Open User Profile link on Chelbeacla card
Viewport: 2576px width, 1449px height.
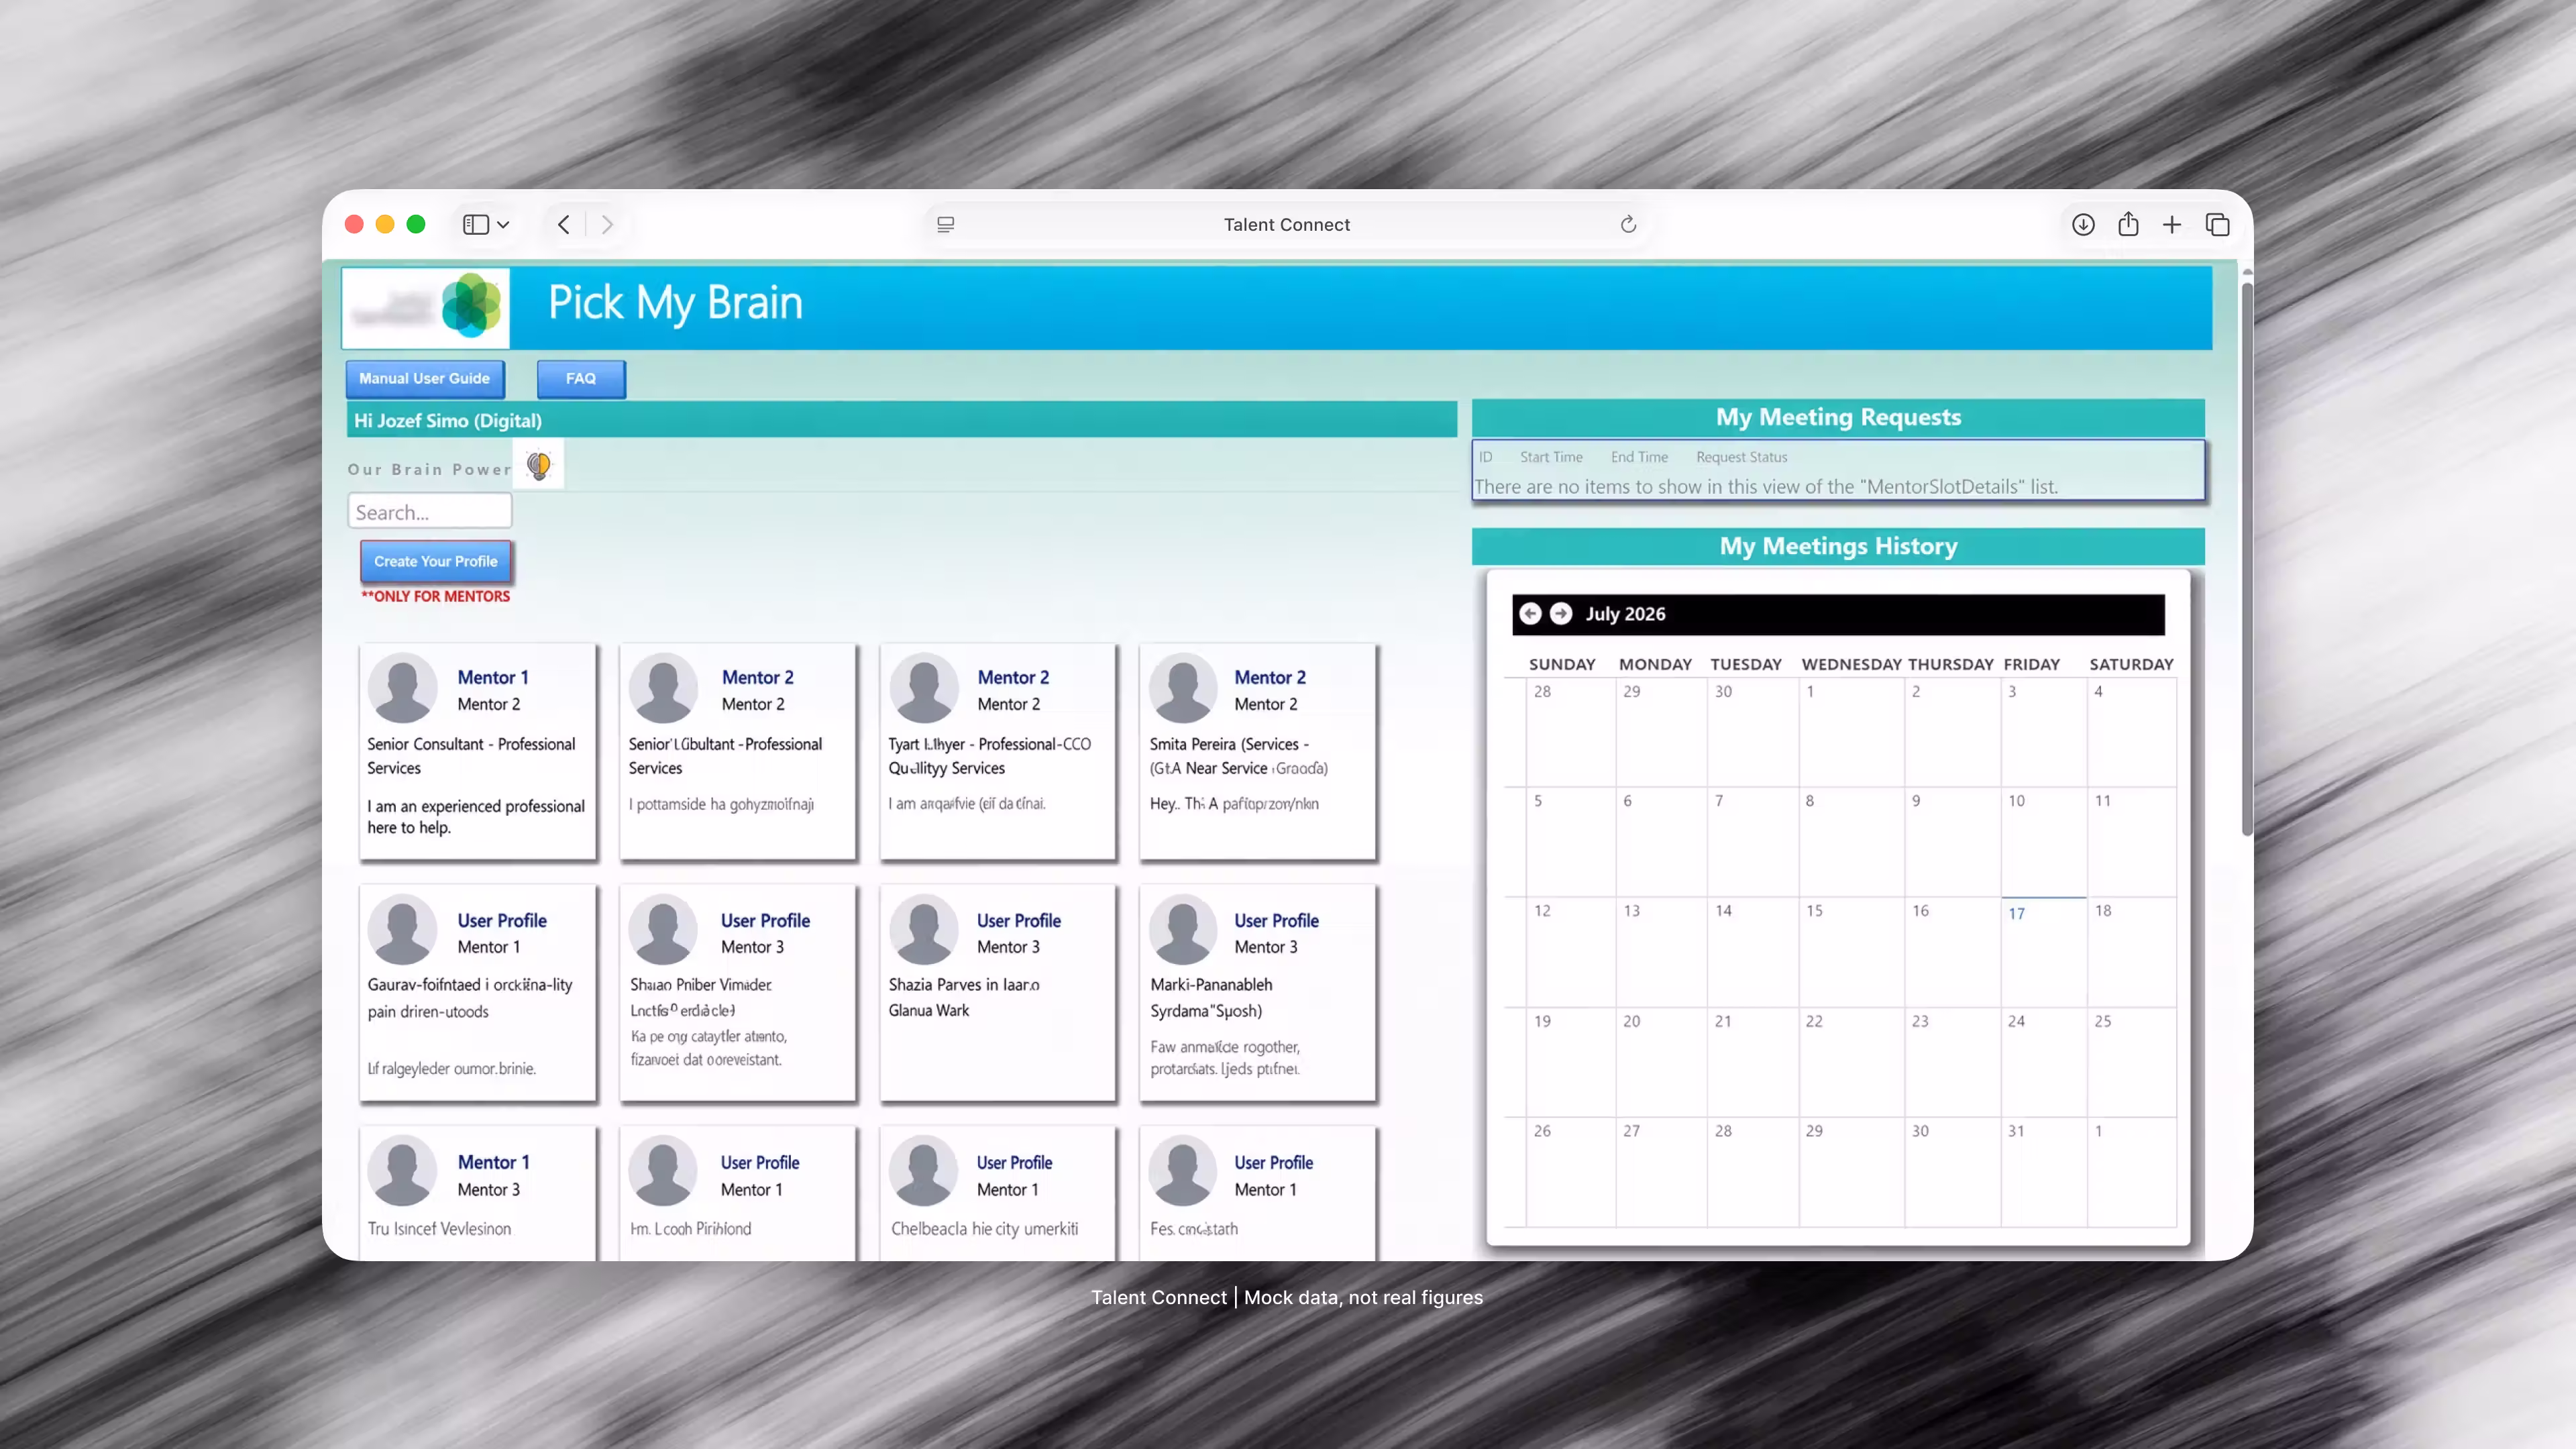tap(1015, 1162)
